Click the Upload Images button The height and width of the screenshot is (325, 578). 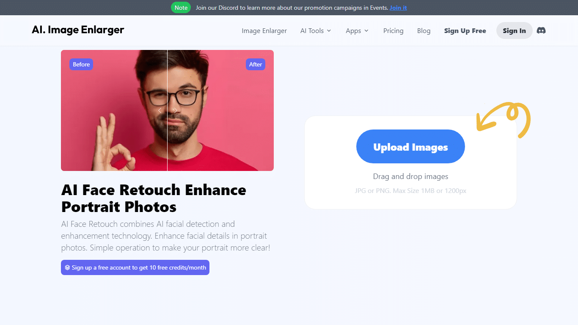click(x=410, y=147)
